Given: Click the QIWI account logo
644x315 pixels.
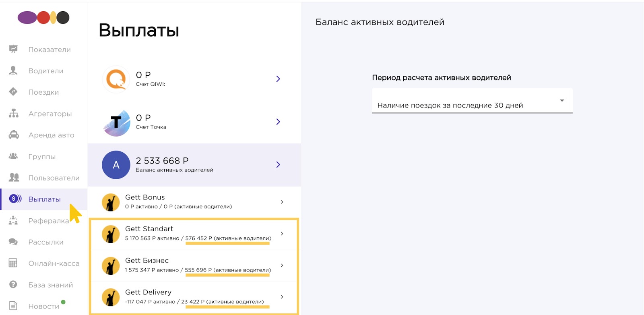Looking at the screenshot, I should coord(116,79).
